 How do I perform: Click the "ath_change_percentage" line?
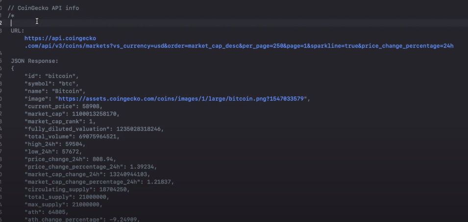click(x=82, y=220)
